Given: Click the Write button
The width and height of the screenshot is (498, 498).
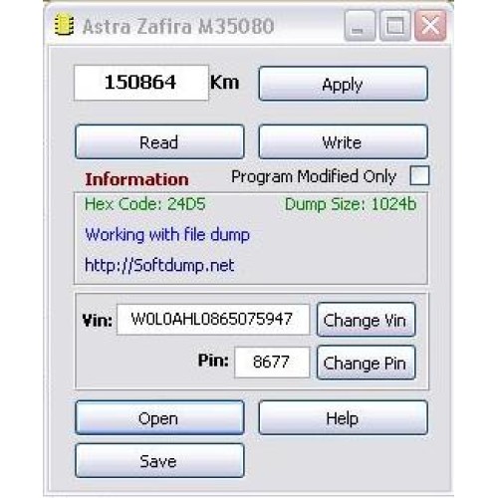Looking at the screenshot, I should [x=343, y=142].
